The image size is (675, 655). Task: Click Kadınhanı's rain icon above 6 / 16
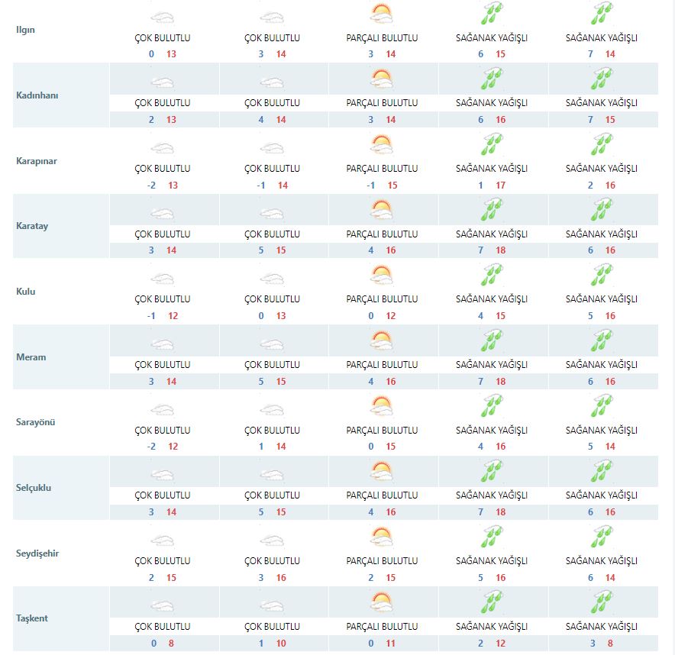(492, 79)
